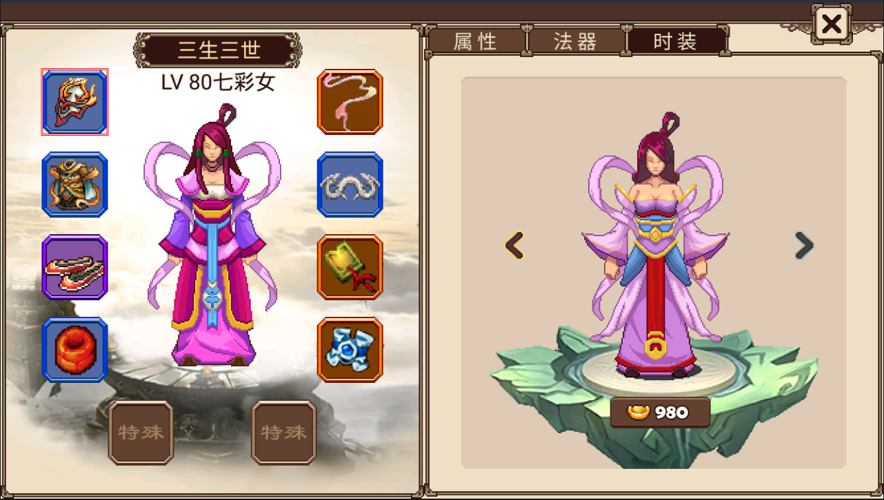Viewport: 884px width, 500px height.
Task: Select the silver dragon necklace slot
Action: (350, 185)
